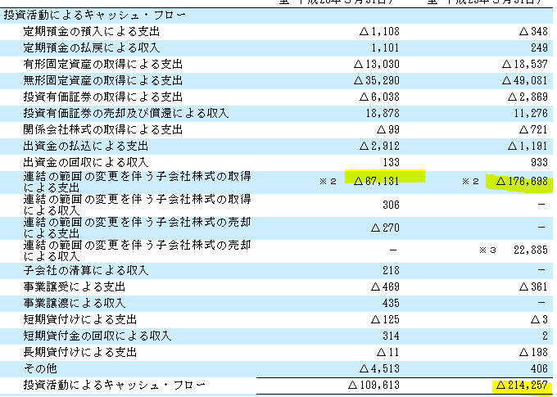Click the ※2 note mark beside △67,131
This screenshot has height=397, width=557.
pos(328,182)
